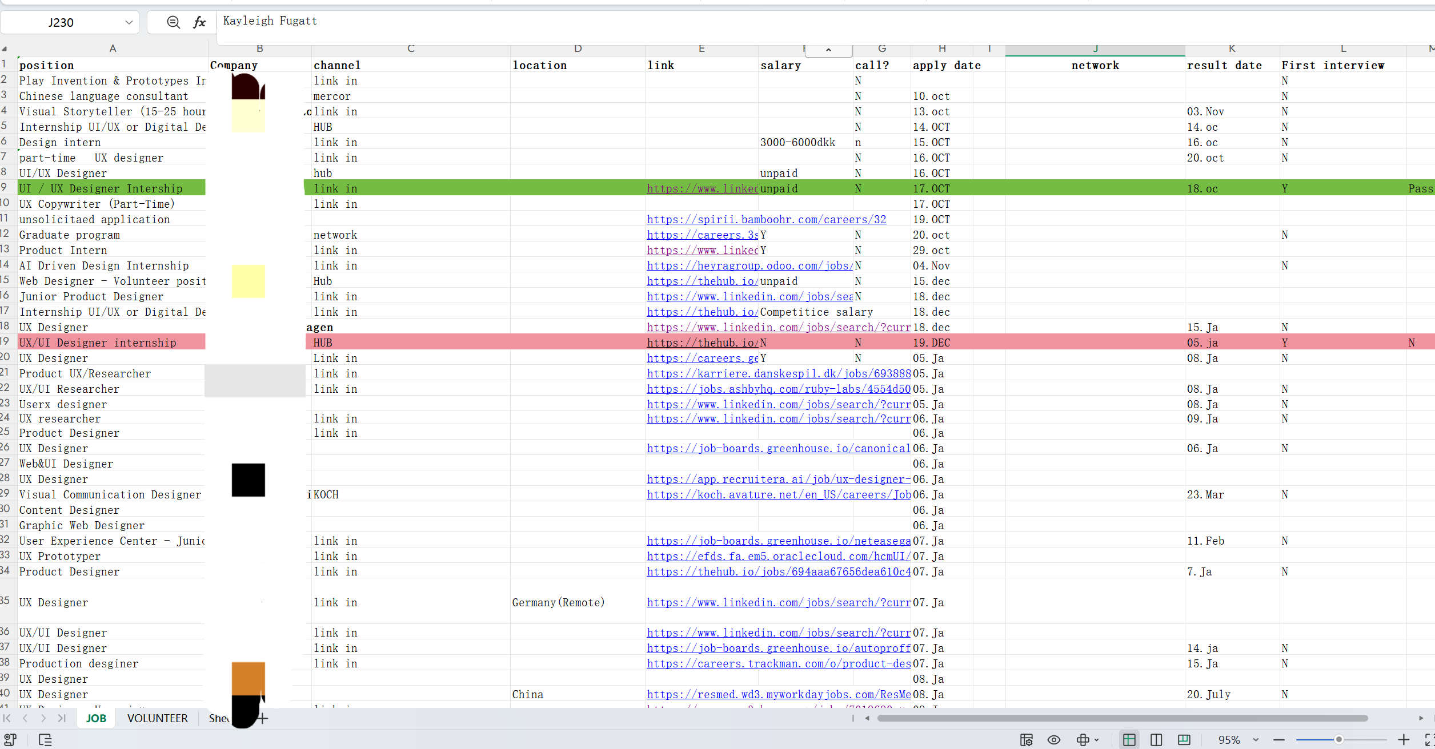Select the 'Germany(Remote)' location cell

click(578, 602)
